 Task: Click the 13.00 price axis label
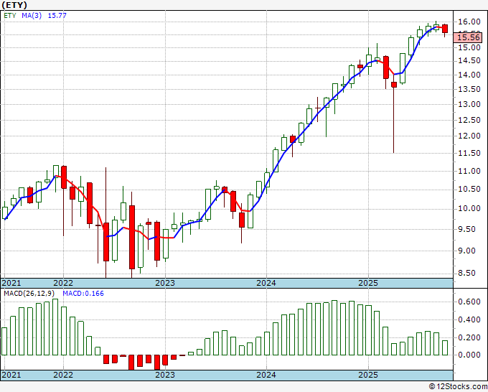469,104
